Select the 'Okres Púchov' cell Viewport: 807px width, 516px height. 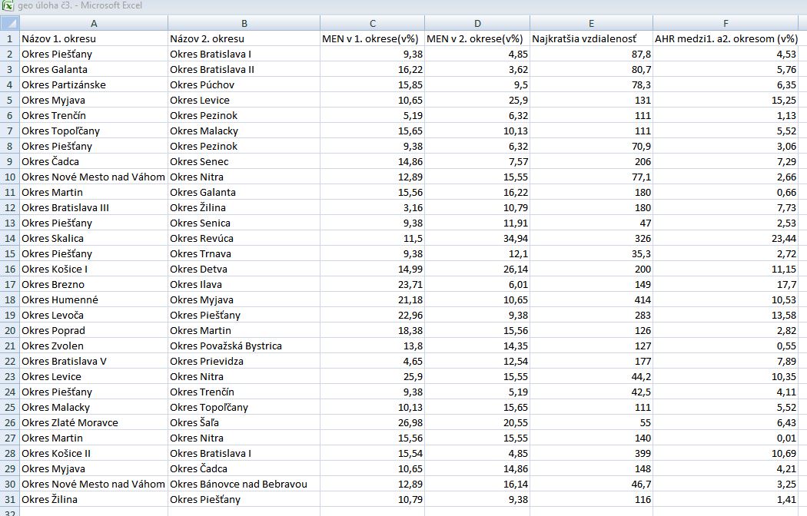click(x=244, y=84)
